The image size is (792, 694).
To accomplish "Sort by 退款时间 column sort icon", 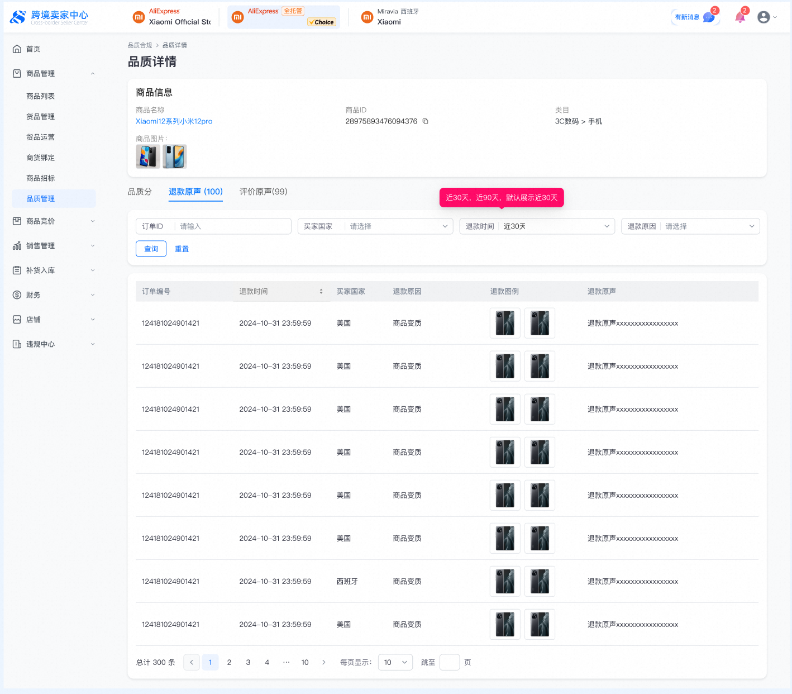I will point(321,292).
